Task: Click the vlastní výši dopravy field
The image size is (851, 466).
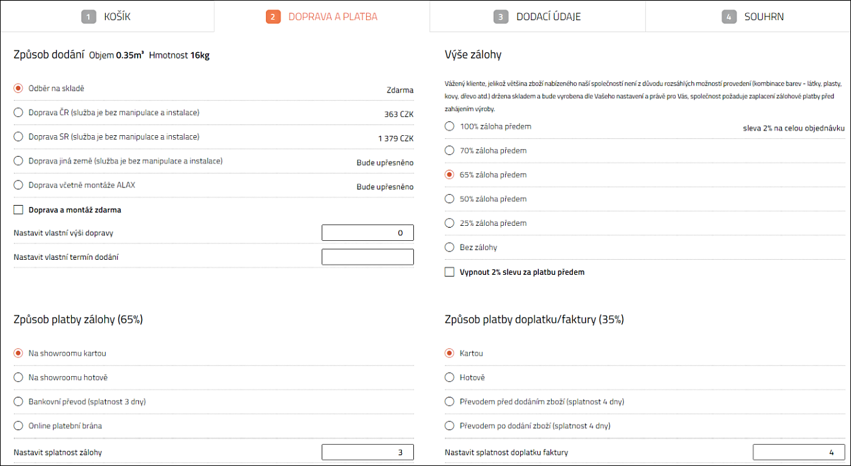Action: [367, 233]
